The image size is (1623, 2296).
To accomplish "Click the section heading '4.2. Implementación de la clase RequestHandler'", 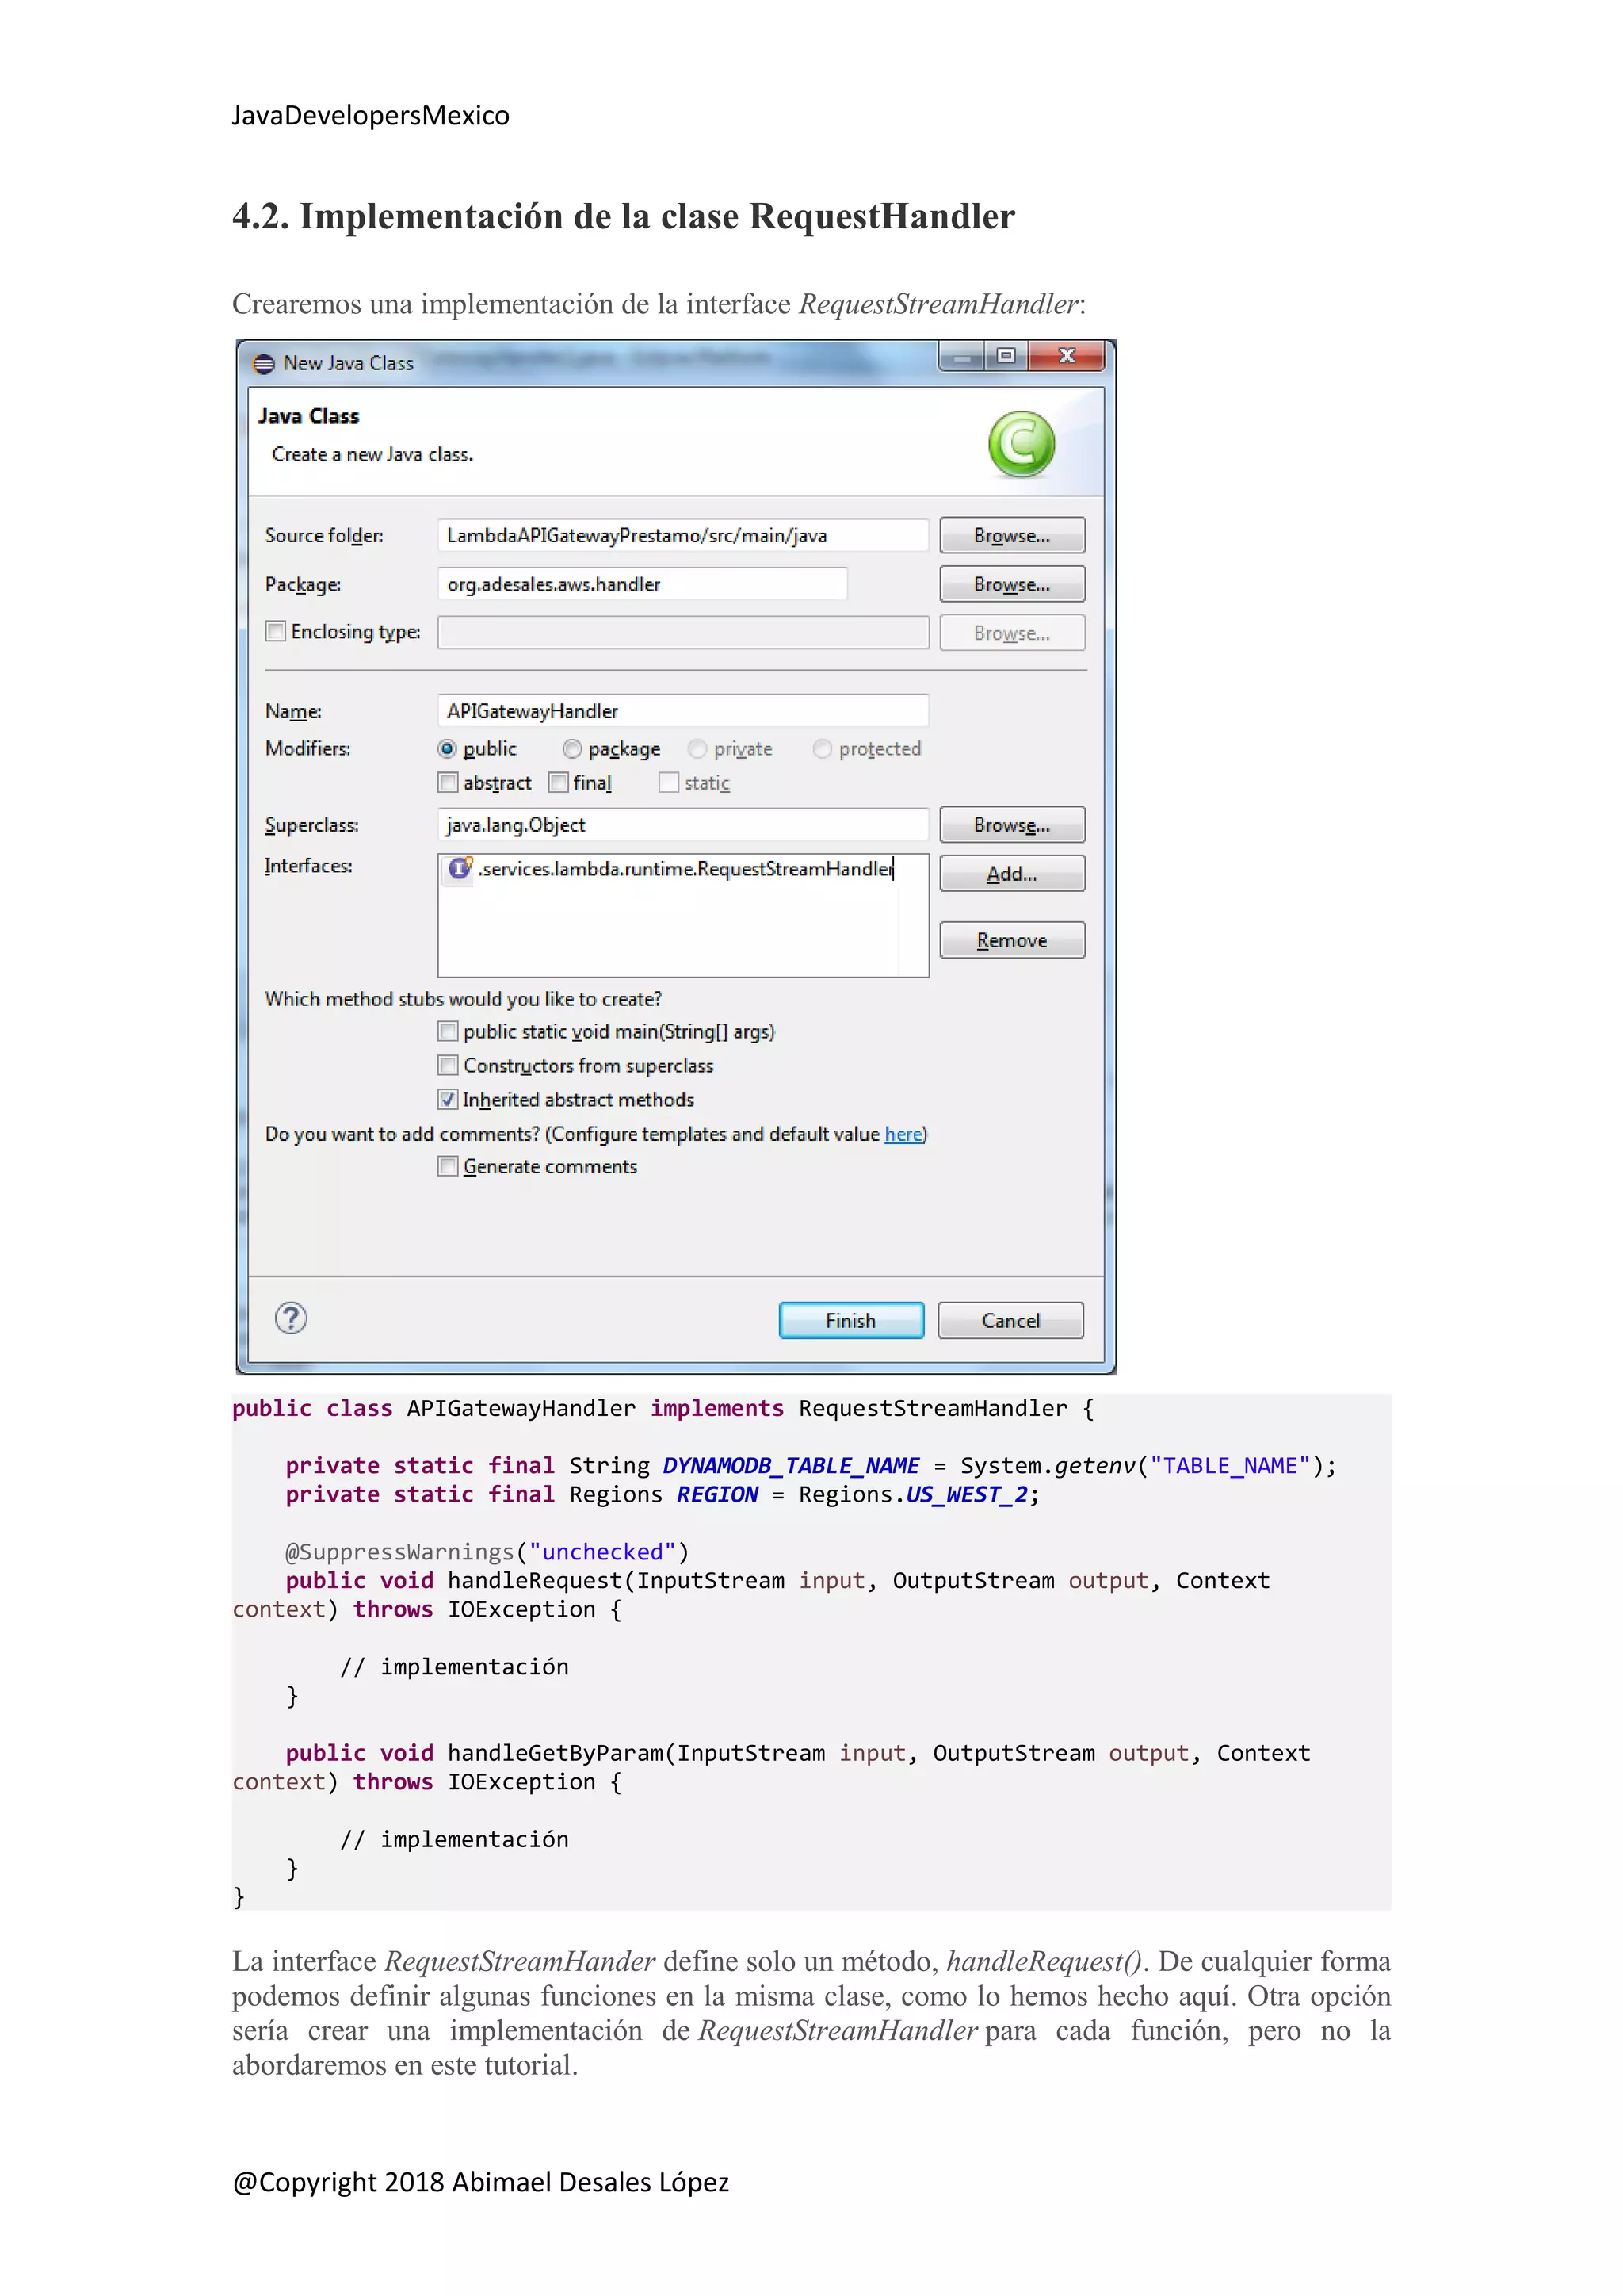I will point(624,216).
